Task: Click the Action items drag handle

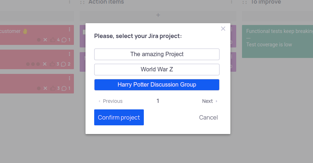Action: [x=82, y=2]
